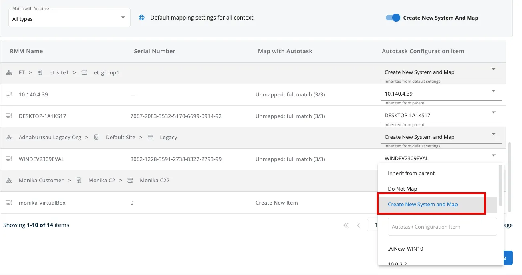This screenshot has height=275, width=522.
Task: Pick .AlNew_WIN10 from the dropdown list
Action: tap(405, 249)
